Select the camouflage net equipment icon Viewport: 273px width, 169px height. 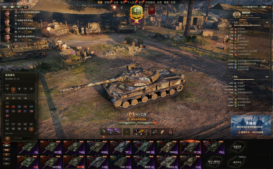tap(103, 132)
